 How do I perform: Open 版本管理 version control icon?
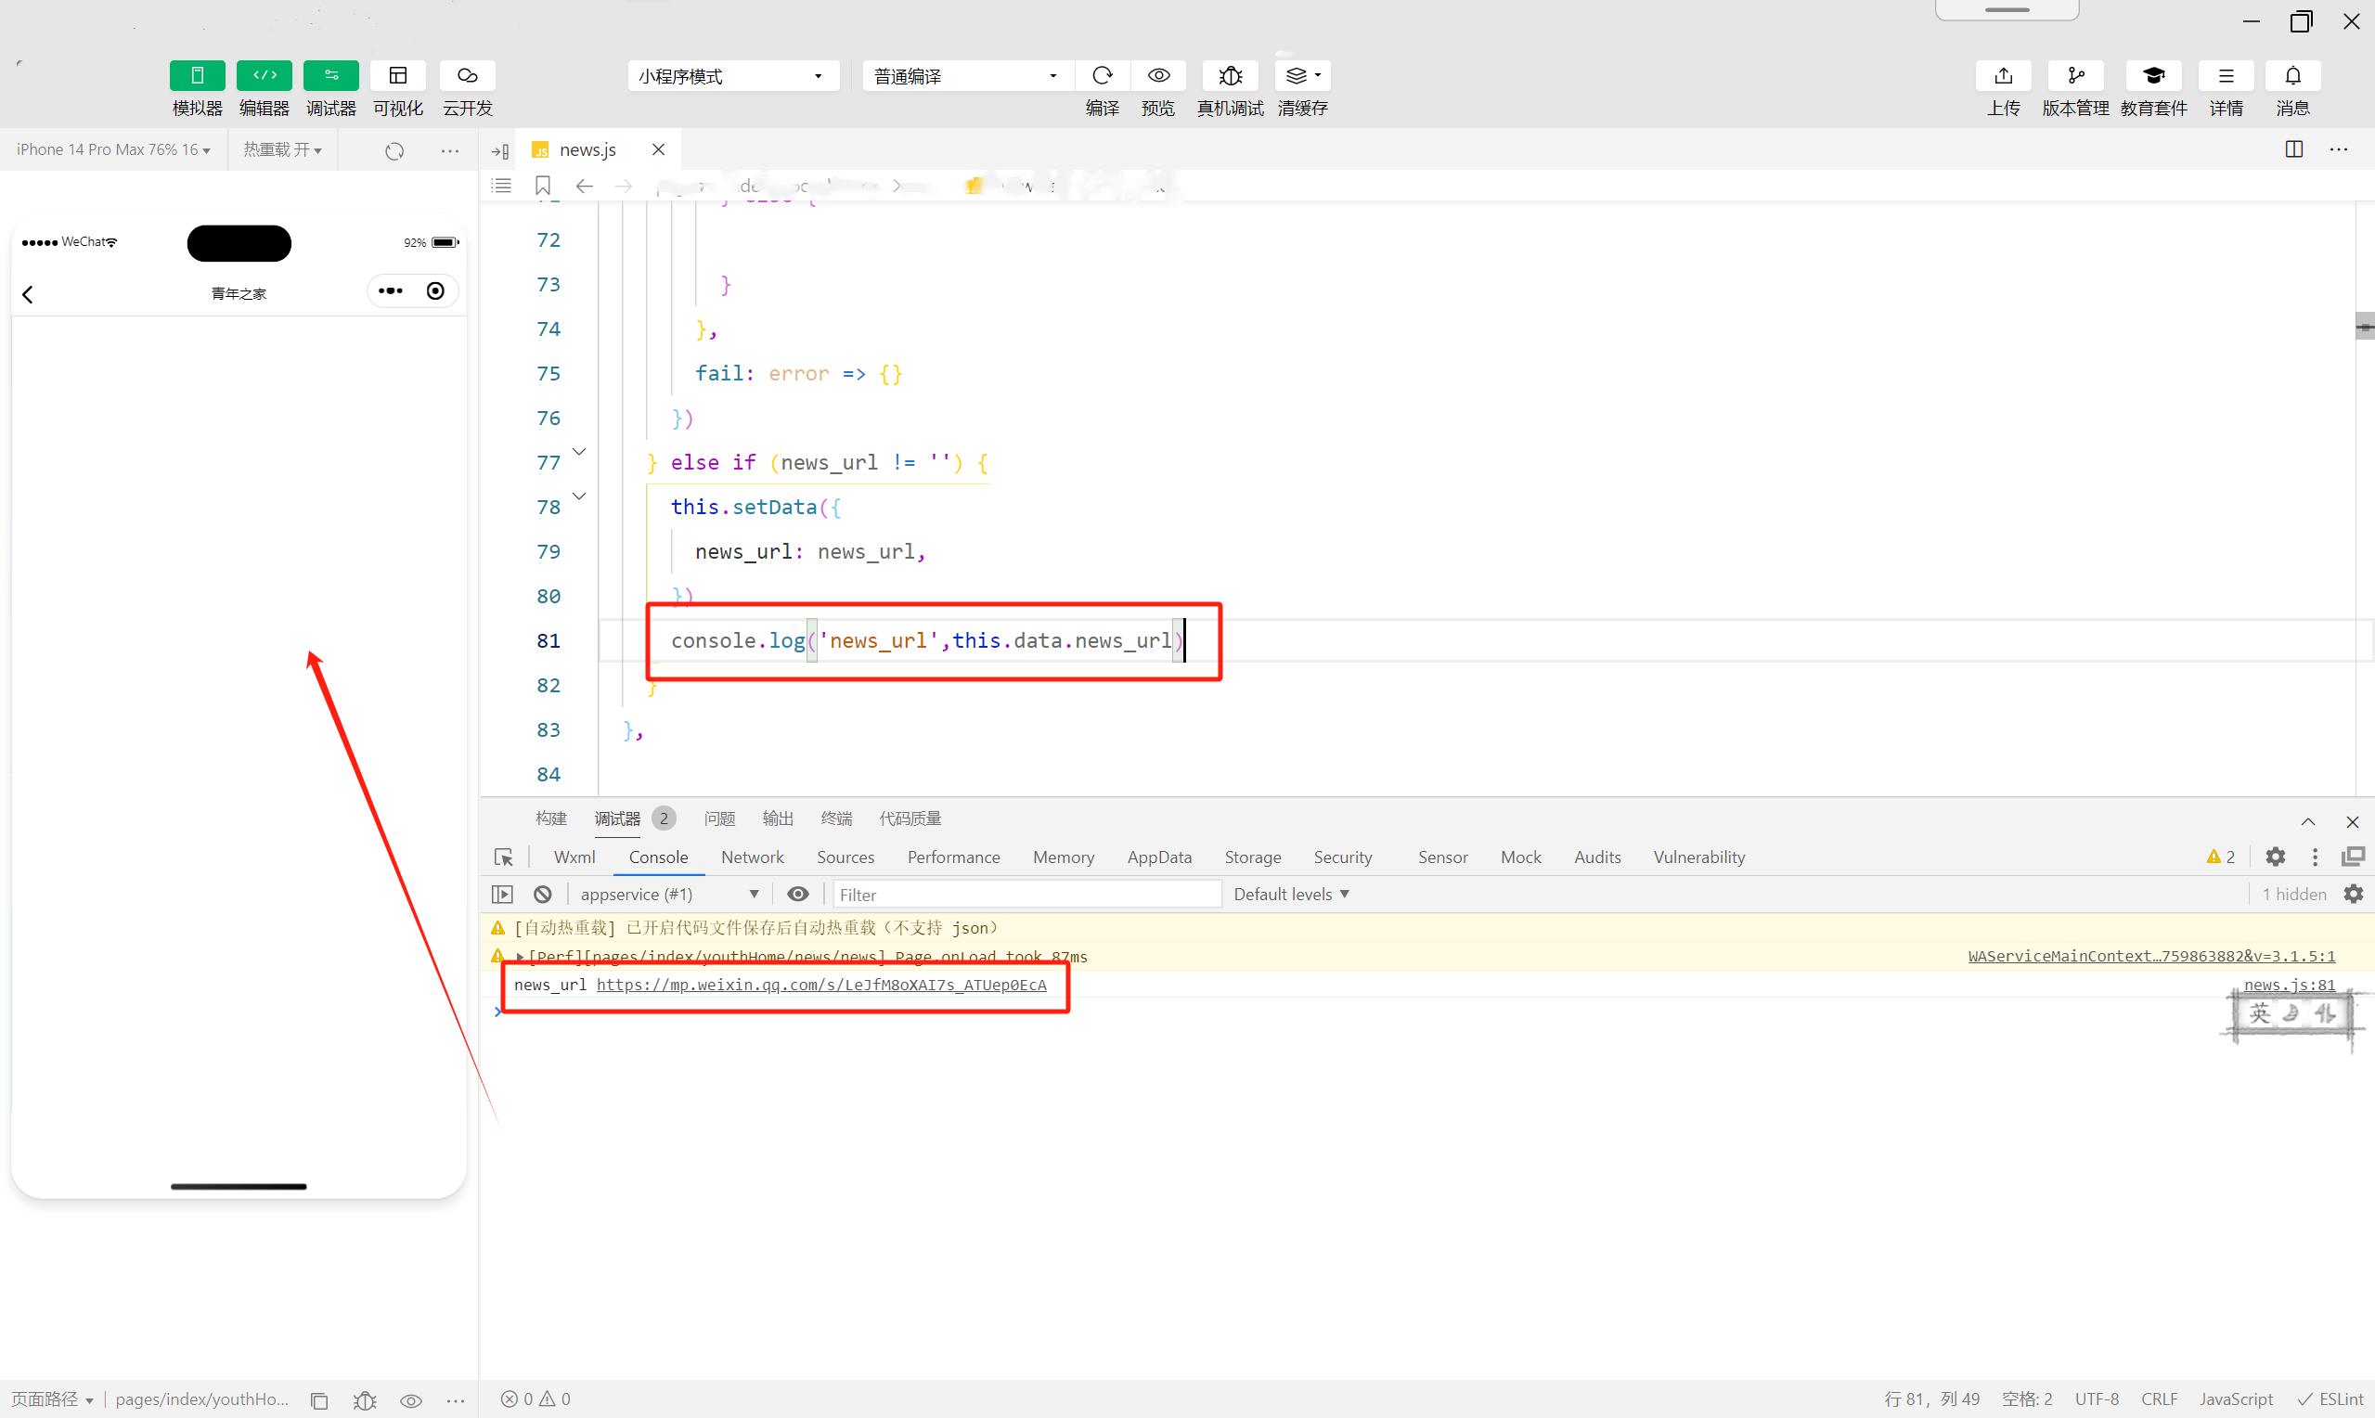click(2075, 75)
